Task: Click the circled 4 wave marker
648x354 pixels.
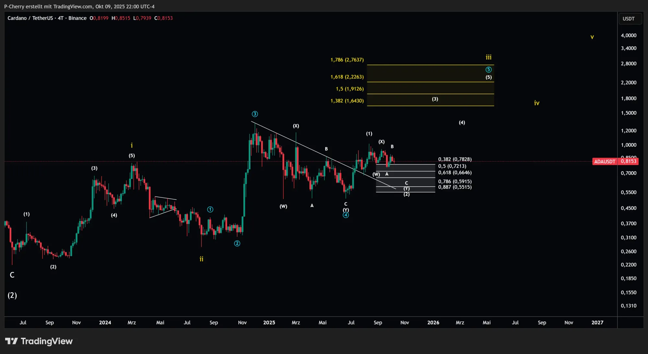Action: [x=346, y=215]
